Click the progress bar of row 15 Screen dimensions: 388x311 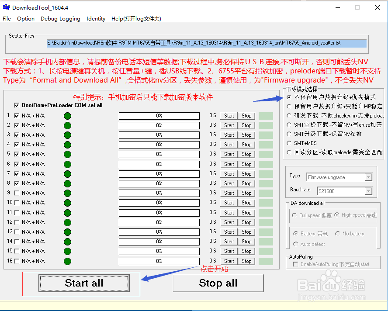(159, 251)
